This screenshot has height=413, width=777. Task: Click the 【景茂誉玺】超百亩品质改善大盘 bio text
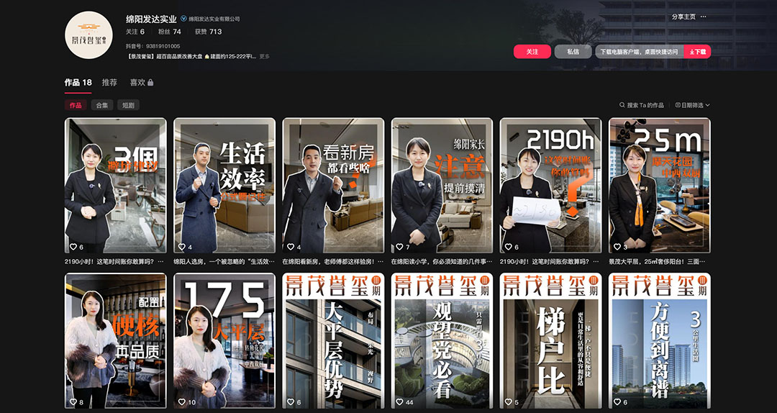tap(191, 57)
